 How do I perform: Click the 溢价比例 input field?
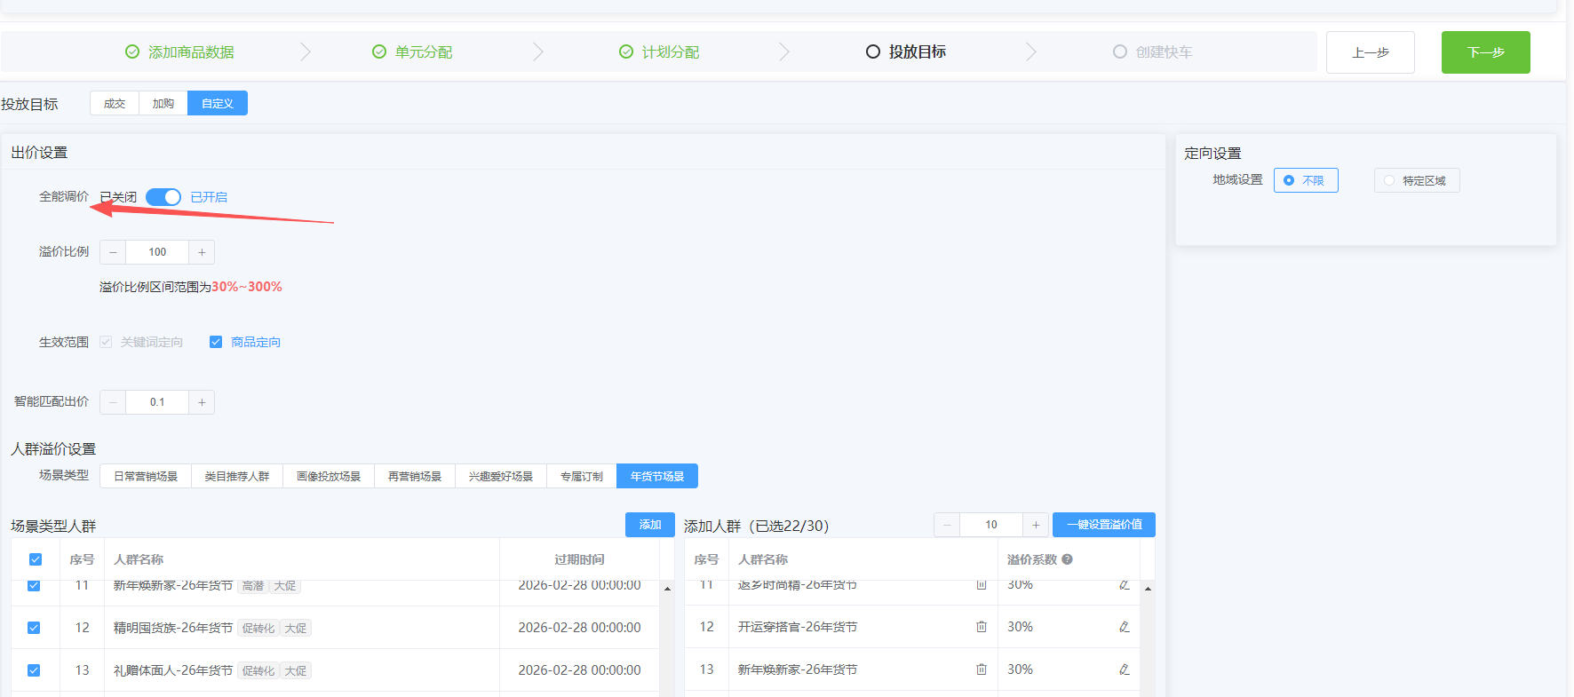tap(157, 252)
